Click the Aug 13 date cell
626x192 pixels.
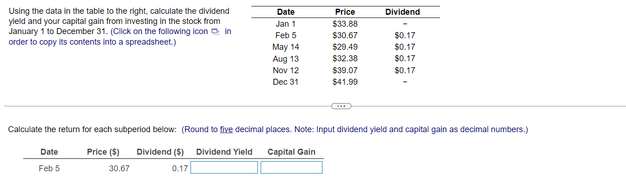[x=286, y=58]
